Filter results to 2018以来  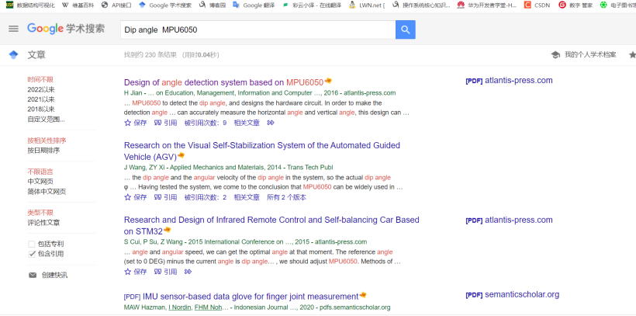pyautogui.click(x=41, y=109)
